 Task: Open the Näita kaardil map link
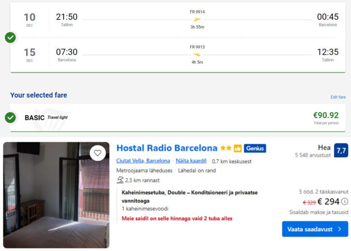pyautogui.click(x=191, y=161)
